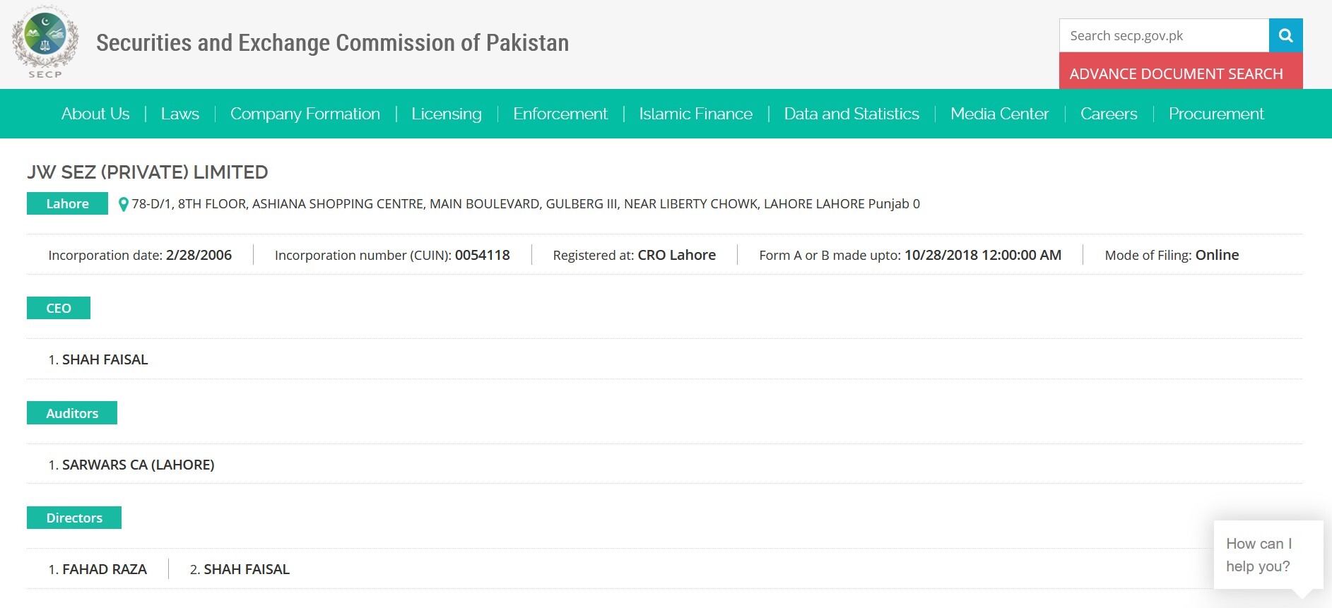Click the Securities and Exchange Commission title
The height and width of the screenshot is (608, 1332).
click(x=332, y=43)
